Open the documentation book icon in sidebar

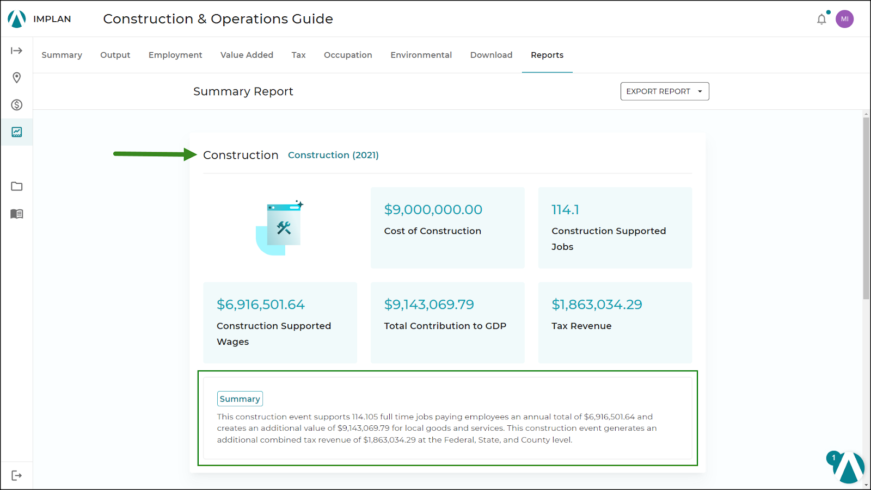point(17,214)
